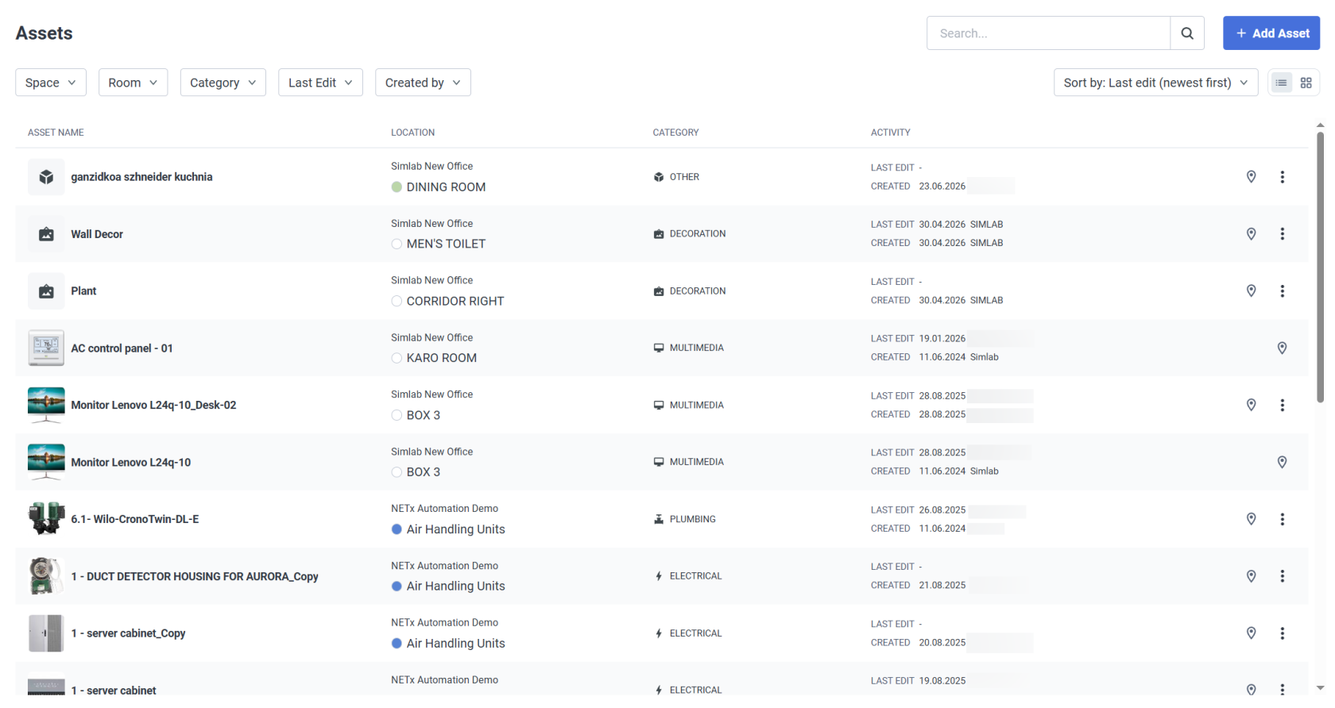Open more options menu for Wall Decor
This screenshot has height=708, width=1335.
(1282, 234)
